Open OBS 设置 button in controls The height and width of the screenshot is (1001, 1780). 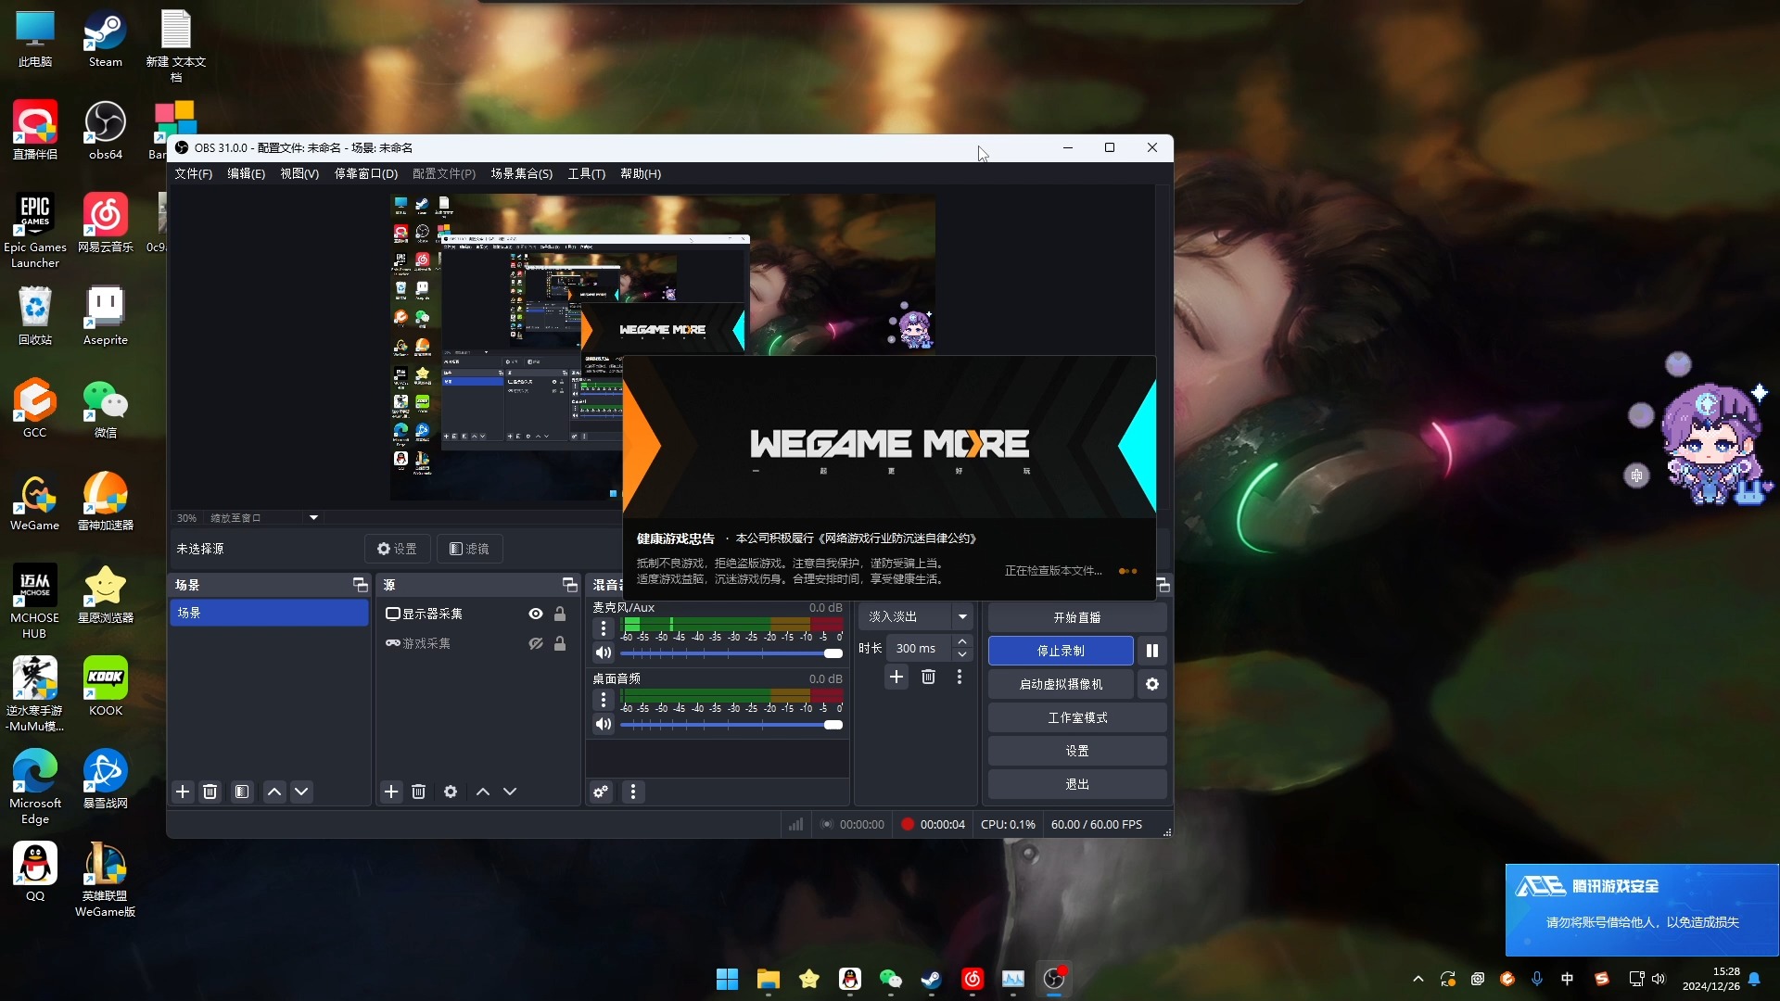tap(1077, 751)
